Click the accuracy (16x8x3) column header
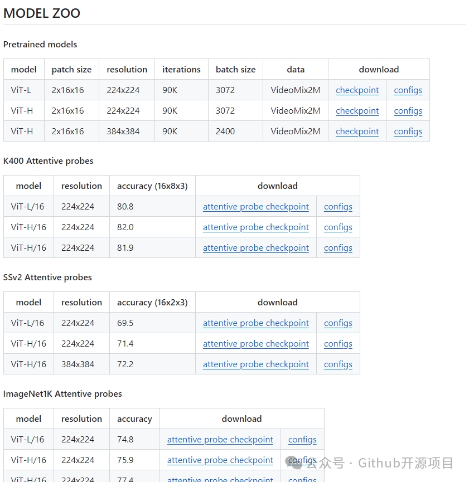 pyautogui.click(x=152, y=186)
